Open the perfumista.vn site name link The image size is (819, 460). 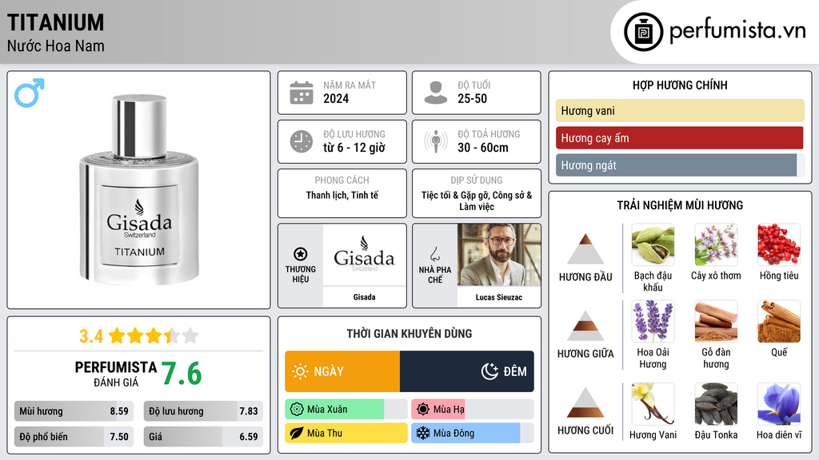click(737, 31)
